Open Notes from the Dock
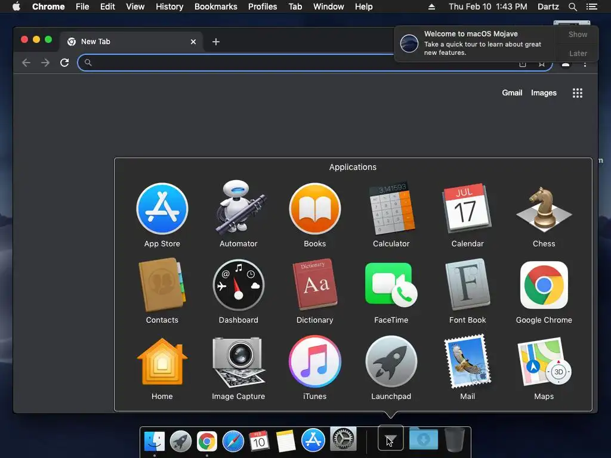Viewport: 611px width, 458px height. [x=286, y=441]
